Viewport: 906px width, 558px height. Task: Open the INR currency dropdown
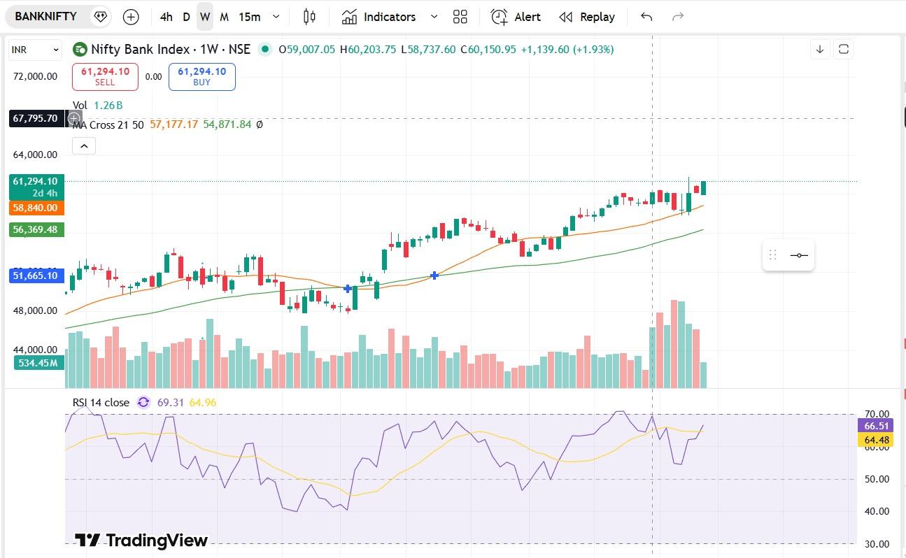point(35,50)
